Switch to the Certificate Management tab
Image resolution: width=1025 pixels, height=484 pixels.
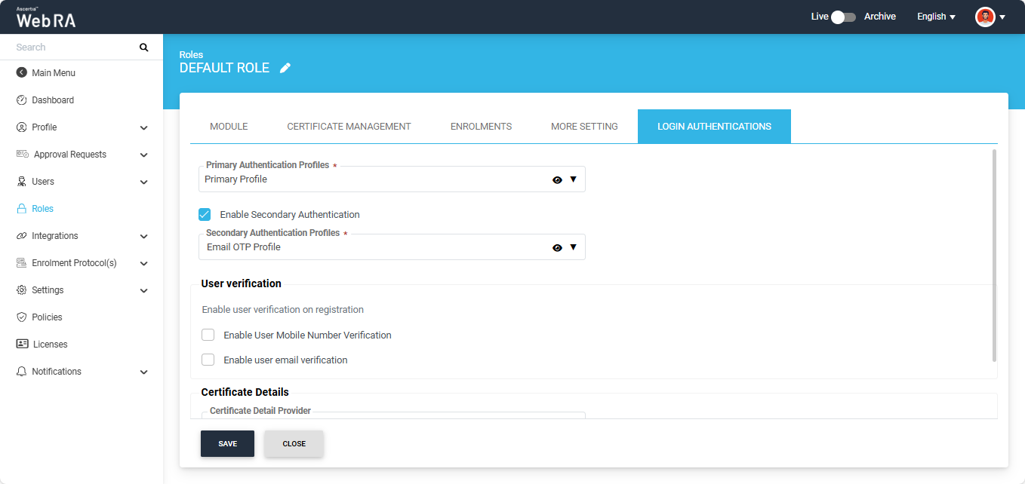pos(349,127)
